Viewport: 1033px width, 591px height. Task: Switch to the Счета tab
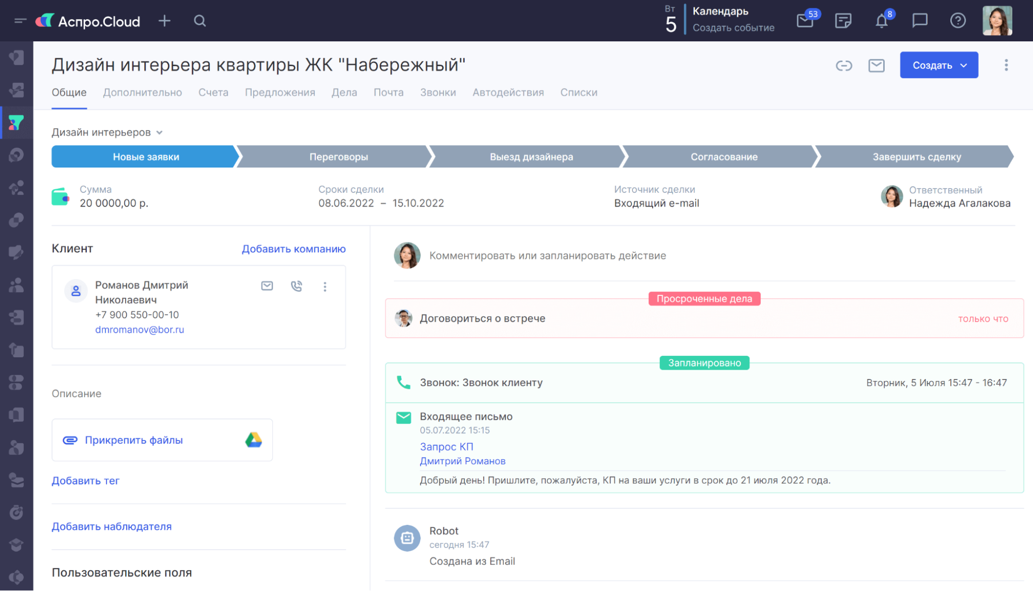(213, 93)
